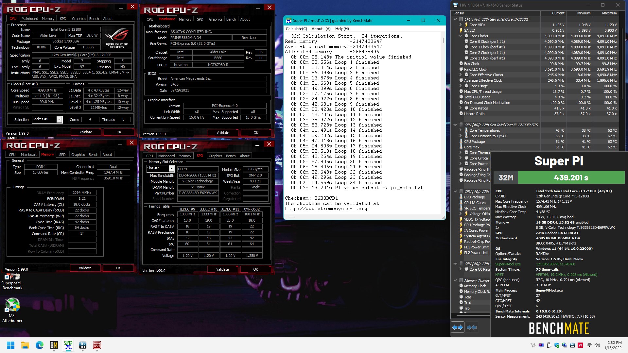
Task: Click the Super PI window title icon
Action: click(288, 20)
